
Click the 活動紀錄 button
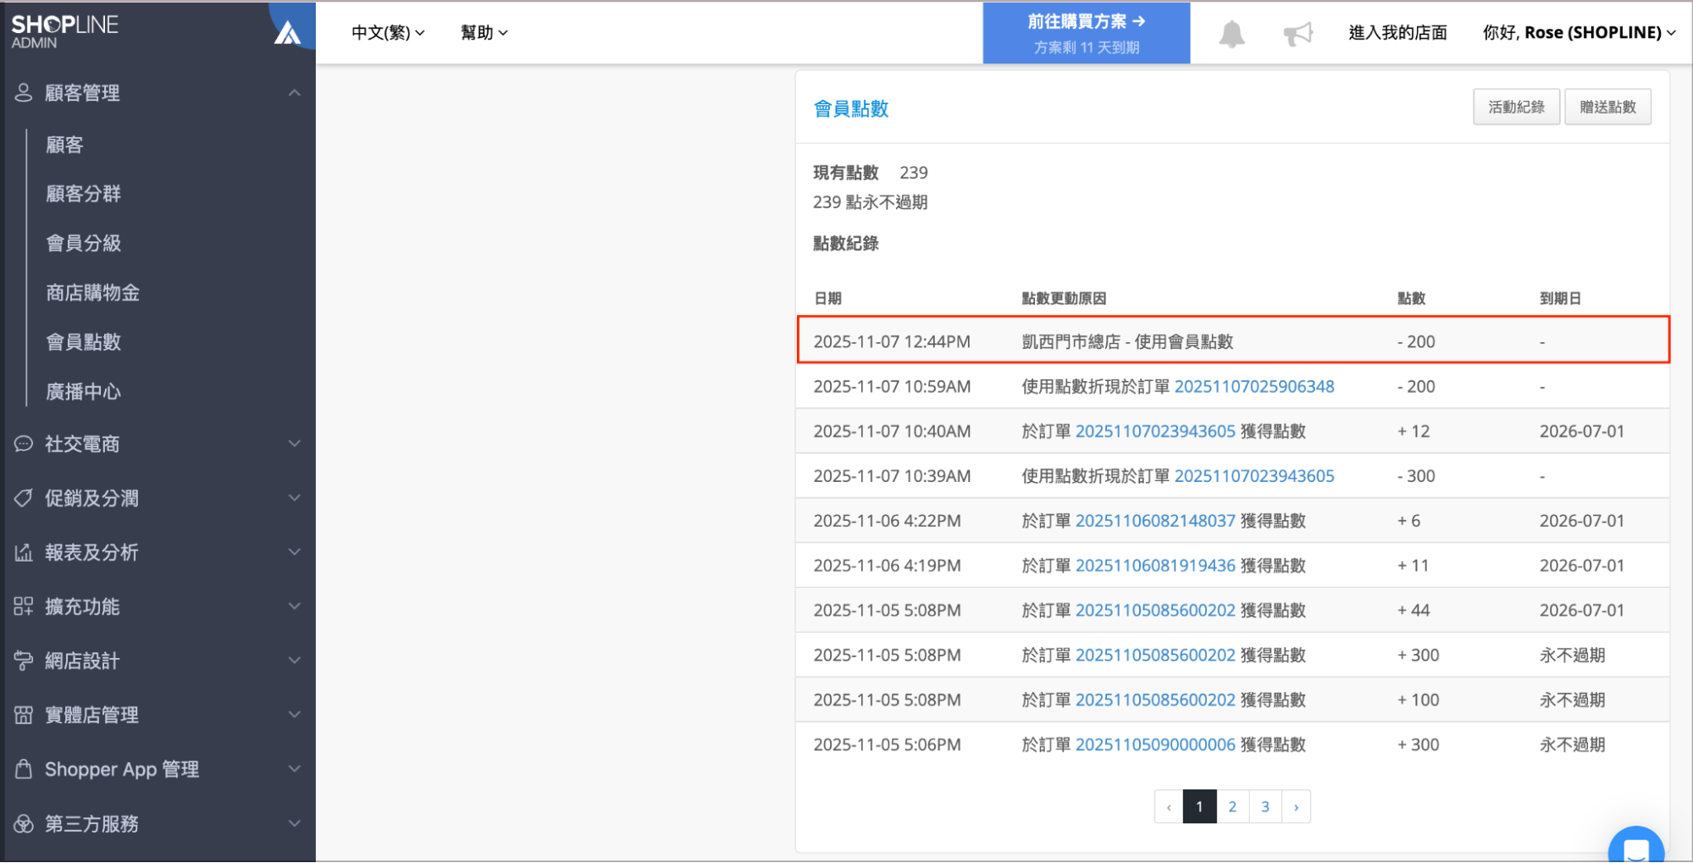[x=1516, y=107]
